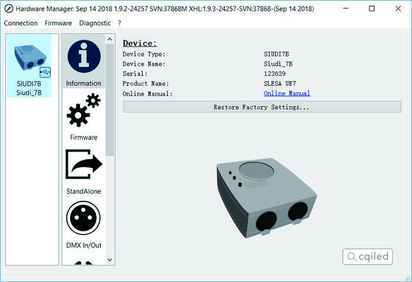Open the Online Manual link

287,93
